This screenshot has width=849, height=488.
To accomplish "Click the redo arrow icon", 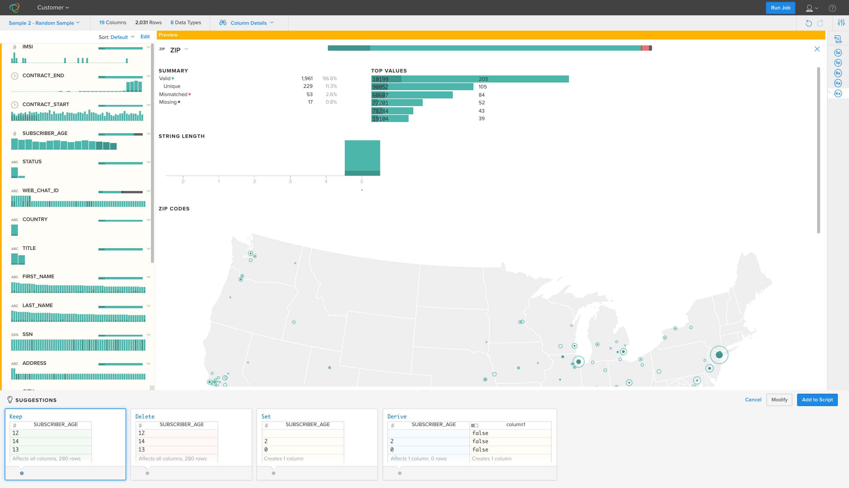I will pos(820,23).
